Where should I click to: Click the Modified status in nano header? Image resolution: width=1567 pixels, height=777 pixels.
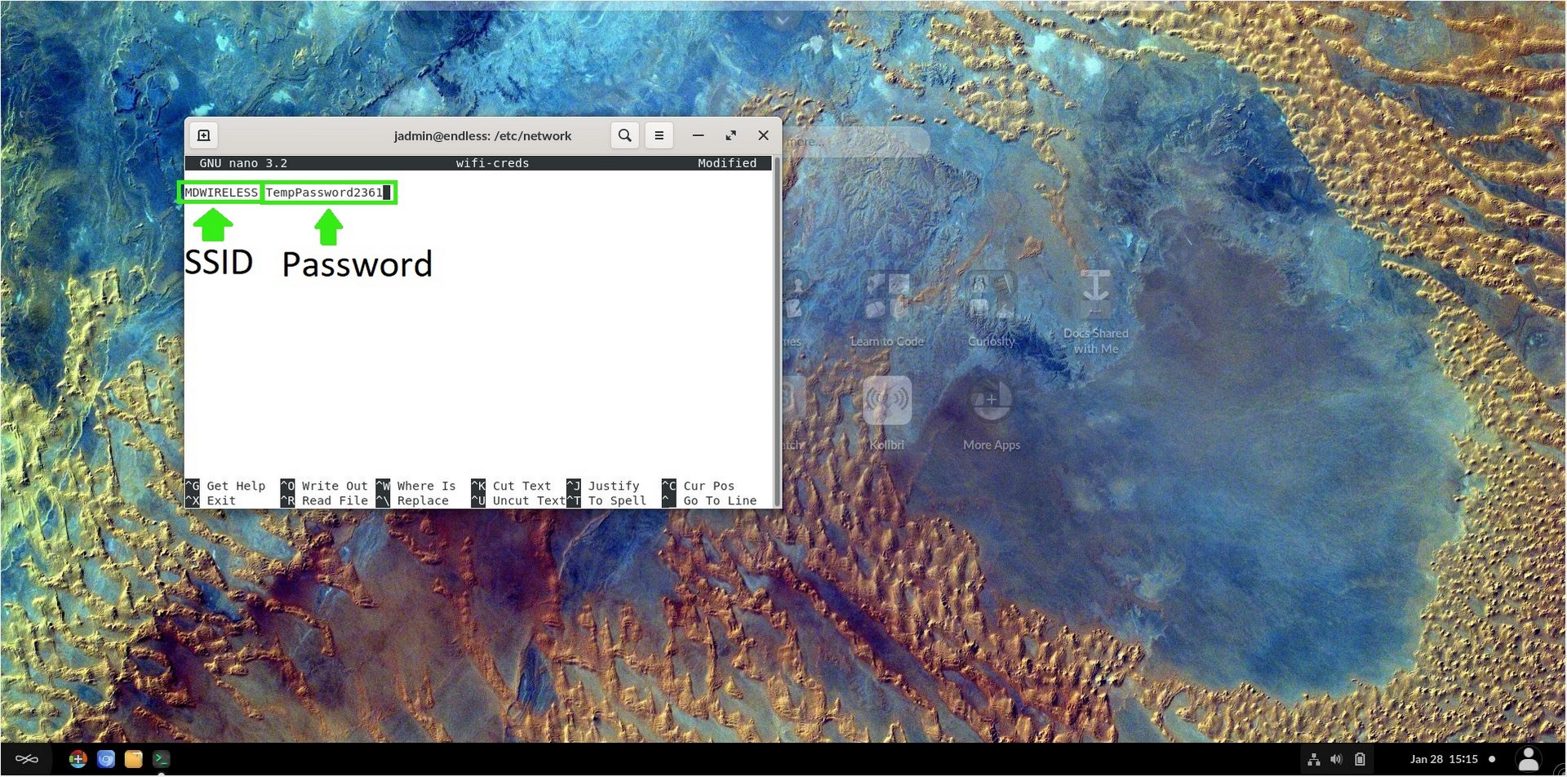[x=727, y=163]
